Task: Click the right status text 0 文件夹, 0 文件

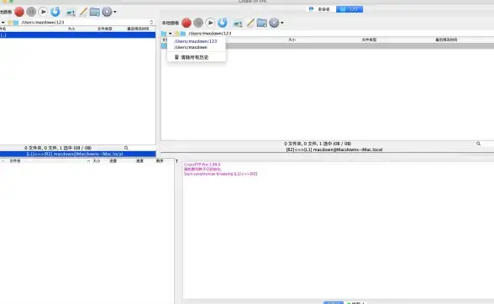Action: pos(318,144)
